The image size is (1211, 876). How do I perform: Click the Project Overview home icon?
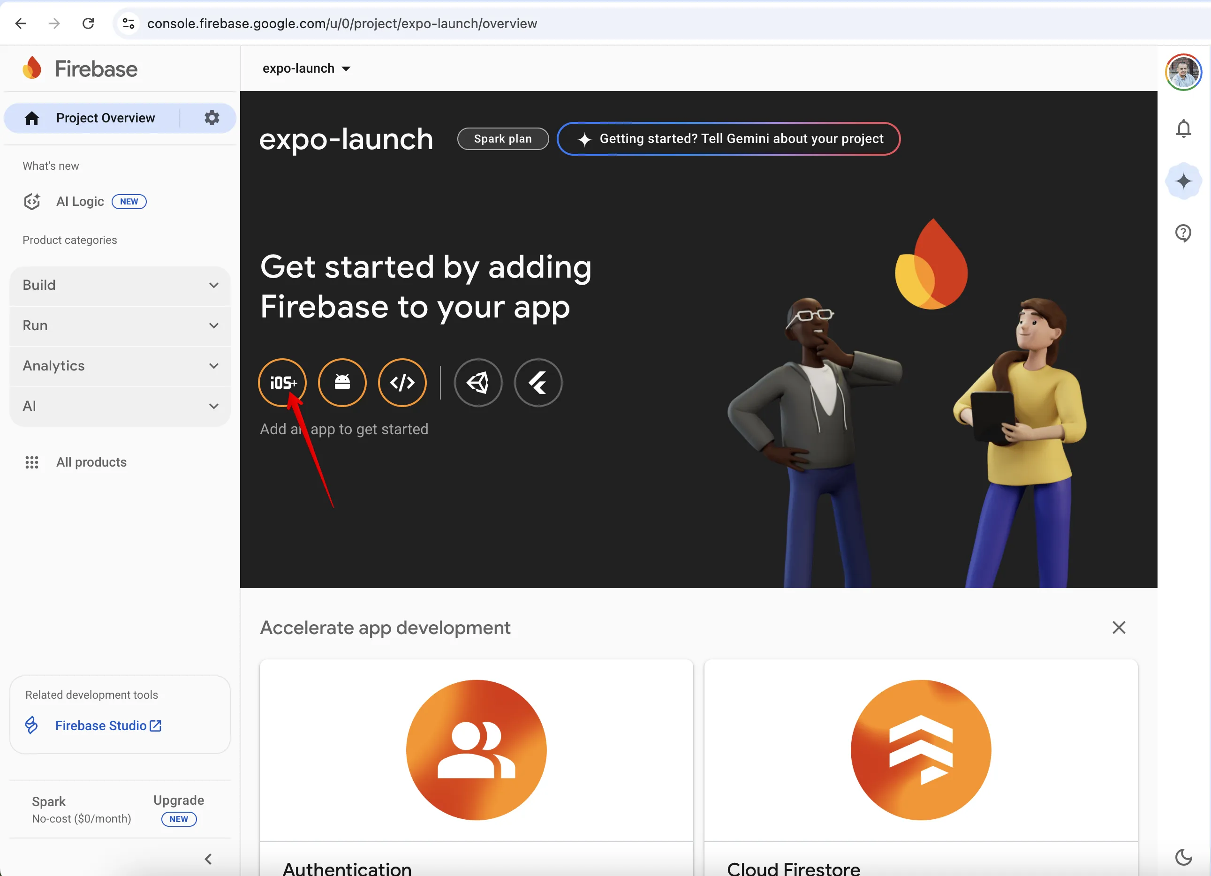(32, 118)
